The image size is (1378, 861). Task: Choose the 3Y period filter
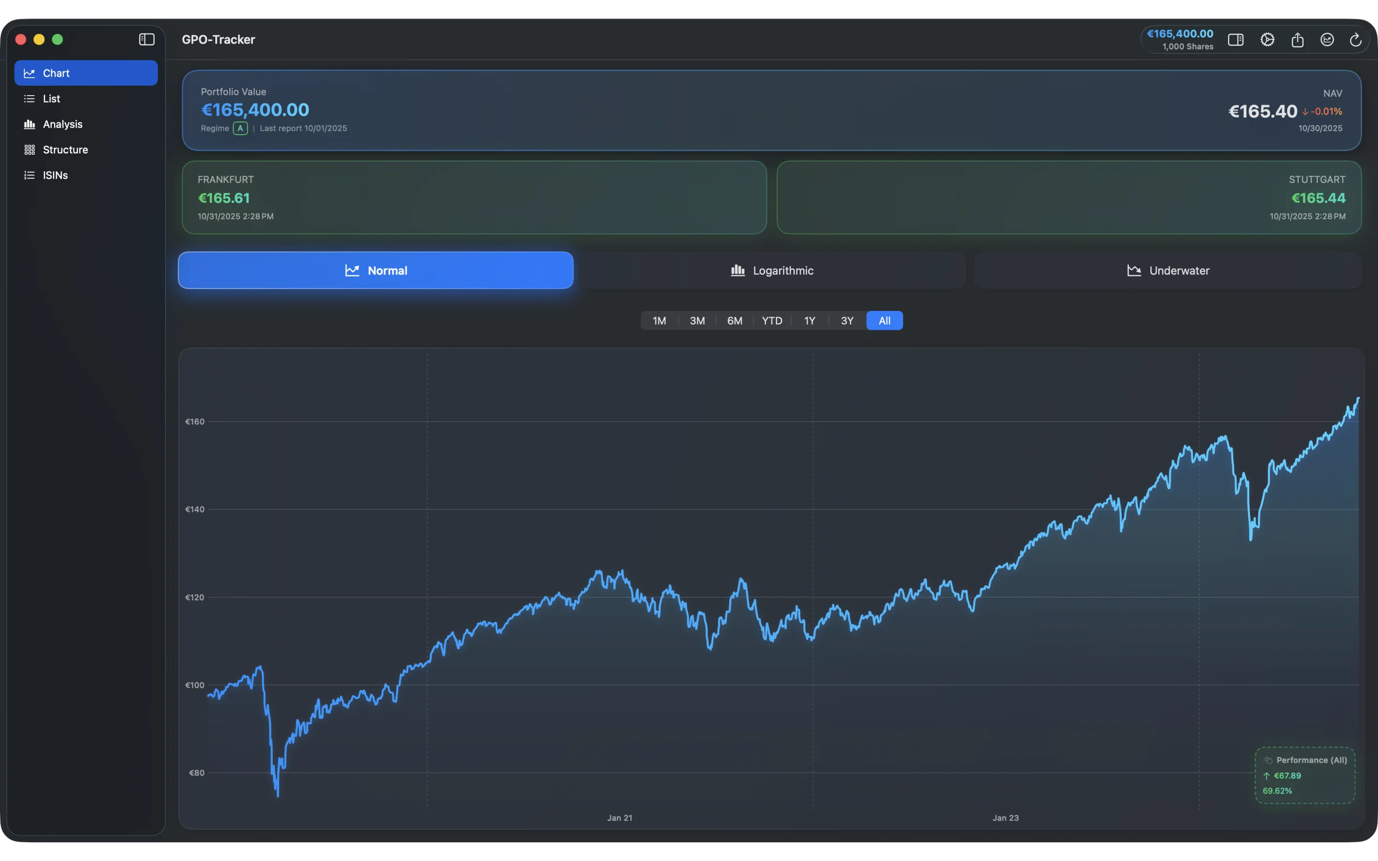[847, 320]
